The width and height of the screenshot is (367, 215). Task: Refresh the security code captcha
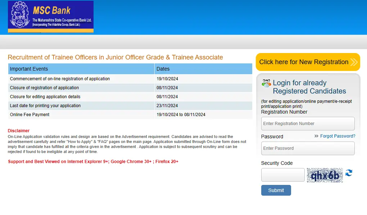pos(349,173)
